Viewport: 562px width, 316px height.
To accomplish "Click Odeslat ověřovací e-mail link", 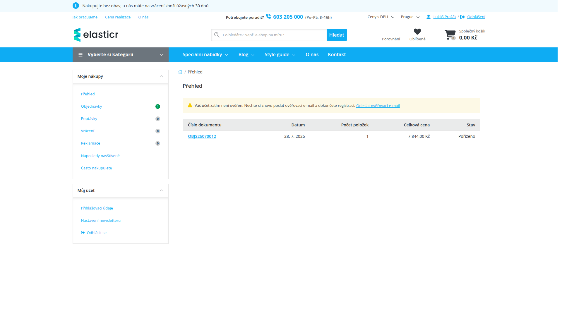I will (x=378, y=106).
